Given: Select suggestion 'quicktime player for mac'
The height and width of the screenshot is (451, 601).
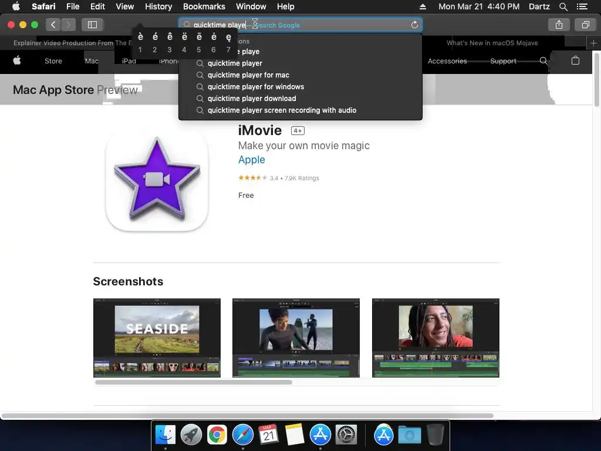Looking at the screenshot, I should coord(300,75).
